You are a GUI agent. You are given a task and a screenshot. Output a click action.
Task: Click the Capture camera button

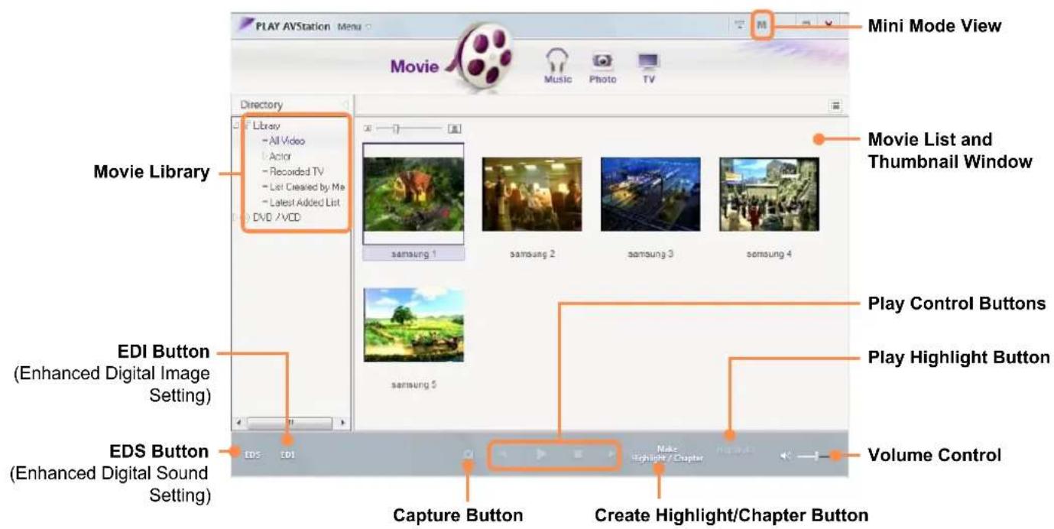[468, 454]
